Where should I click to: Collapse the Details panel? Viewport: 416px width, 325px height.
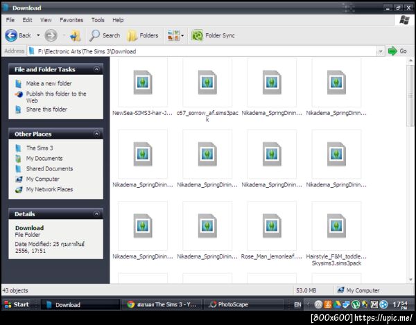[96, 213]
